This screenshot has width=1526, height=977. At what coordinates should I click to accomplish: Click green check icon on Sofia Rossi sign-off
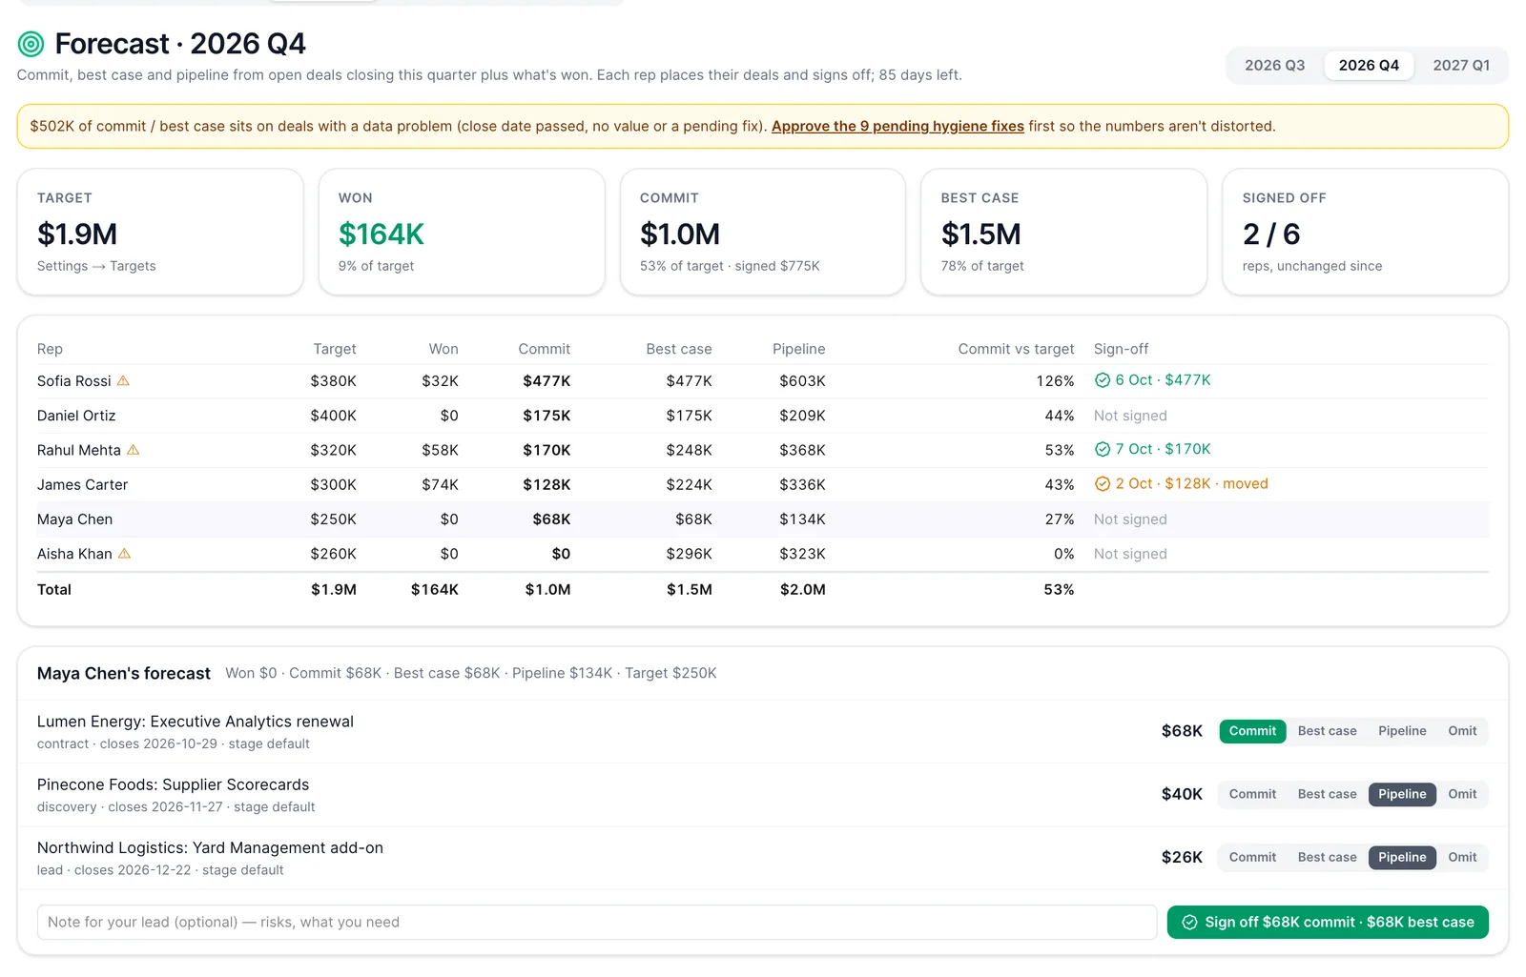[1103, 380]
